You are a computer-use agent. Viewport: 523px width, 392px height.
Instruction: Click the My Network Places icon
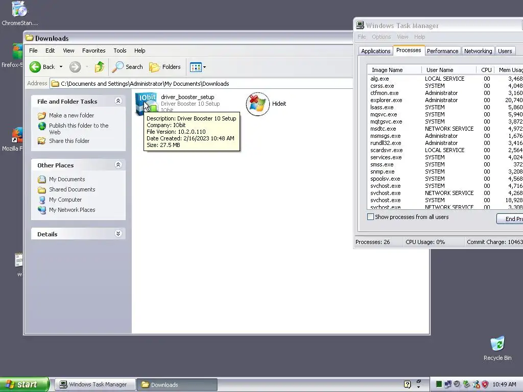[42, 210]
